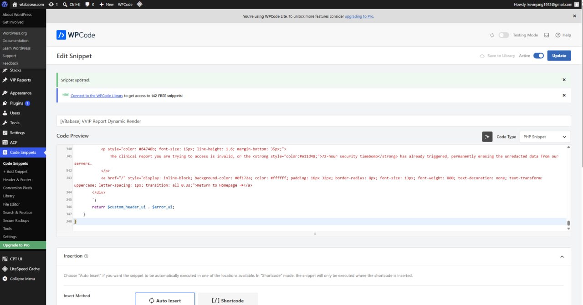The width and height of the screenshot is (583, 305).
Task: Open Support menu entry
Action: (x=9, y=56)
